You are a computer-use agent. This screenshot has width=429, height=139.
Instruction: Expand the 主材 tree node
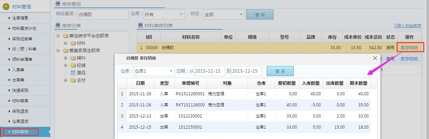[66, 80]
